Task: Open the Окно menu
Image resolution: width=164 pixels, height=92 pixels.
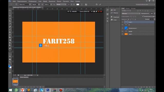Action: [72, 1]
